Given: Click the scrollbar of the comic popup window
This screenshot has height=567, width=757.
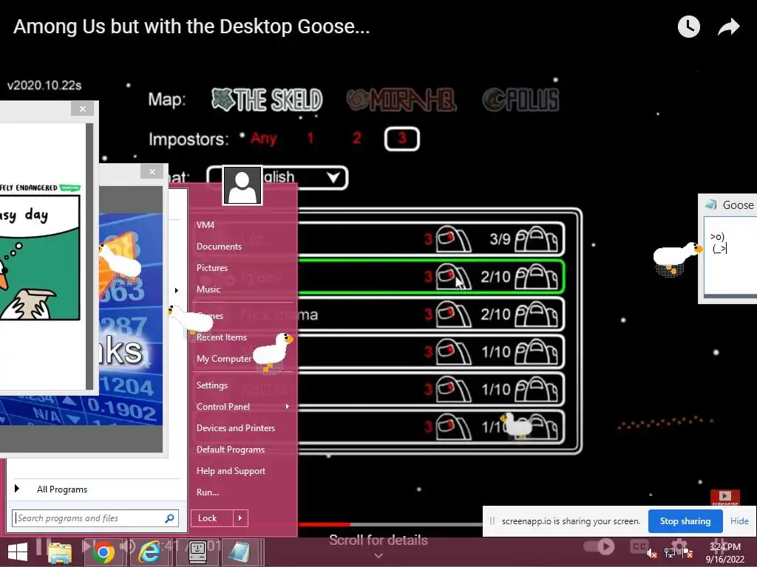Looking at the screenshot, I should pyautogui.click(x=89, y=256).
